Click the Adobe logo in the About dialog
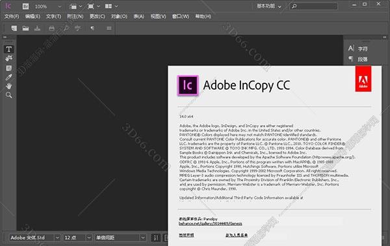Image resolution: width=390 pixels, height=246 pixels. [x=363, y=79]
